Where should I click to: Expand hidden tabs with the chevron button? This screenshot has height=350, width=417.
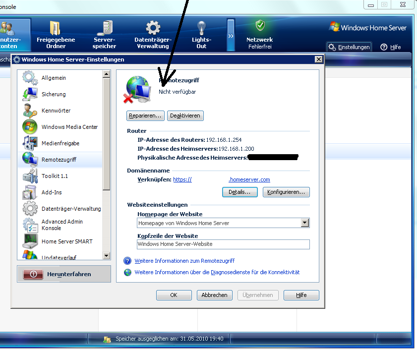click(x=231, y=35)
